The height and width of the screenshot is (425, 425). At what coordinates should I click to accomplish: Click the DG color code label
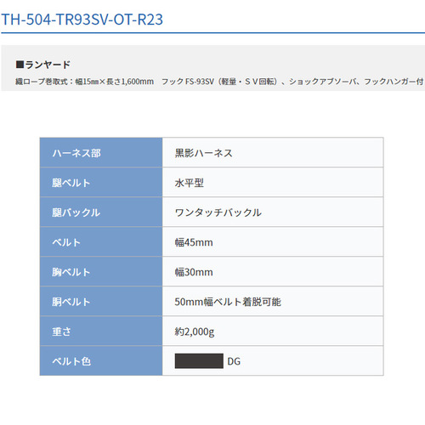tap(234, 361)
